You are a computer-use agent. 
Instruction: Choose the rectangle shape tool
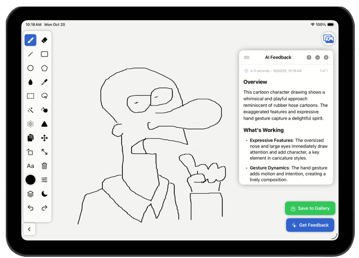(x=44, y=54)
